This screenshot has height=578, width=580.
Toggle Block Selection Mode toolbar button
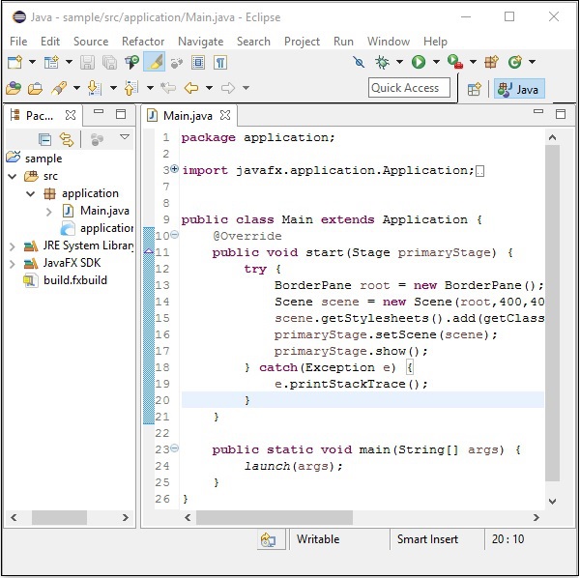coord(198,62)
